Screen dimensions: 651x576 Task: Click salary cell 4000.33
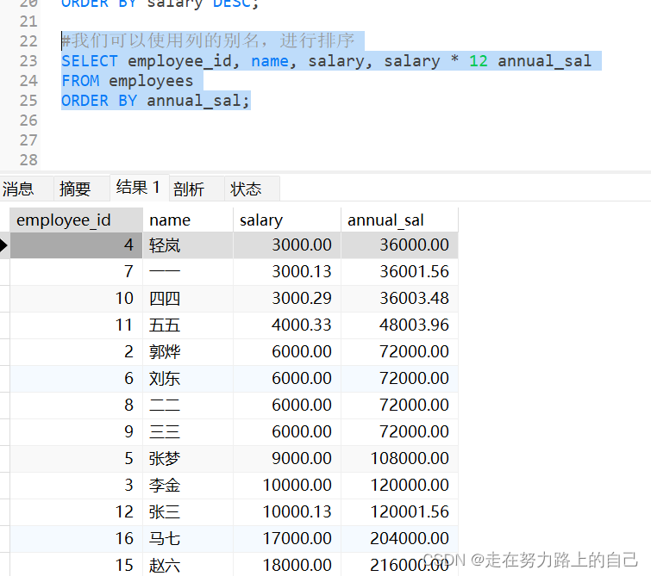tap(287, 325)
